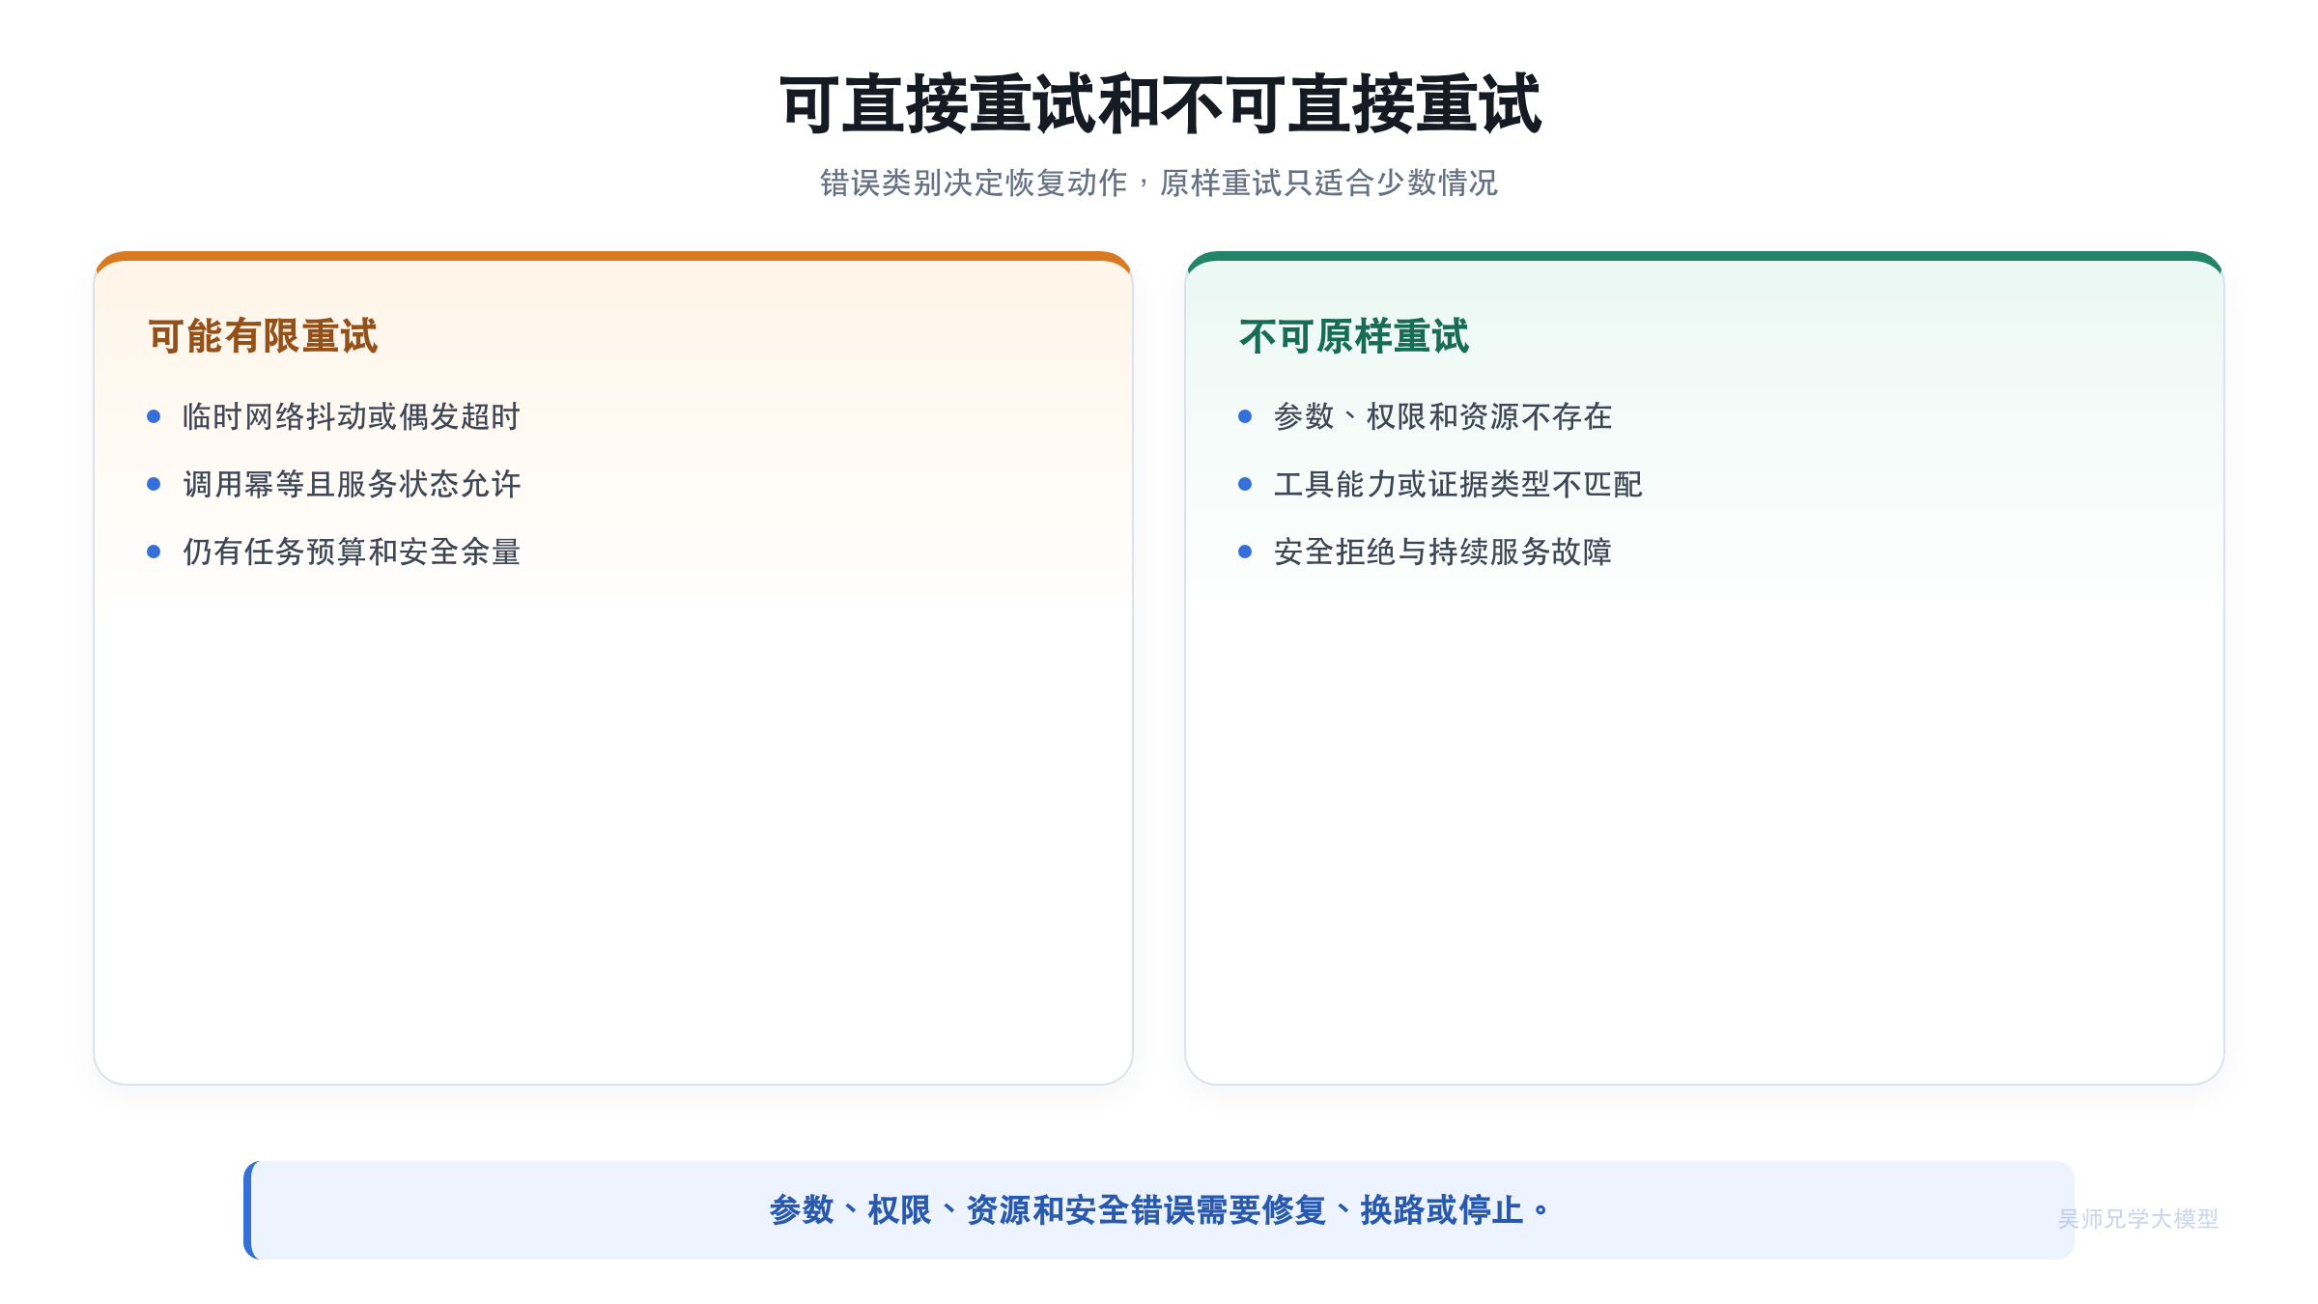This screenshot has height=1304, width=2318.
Task: Click bullet text 工具能力或证据类型不匹配
Action: coord(1458,484)
